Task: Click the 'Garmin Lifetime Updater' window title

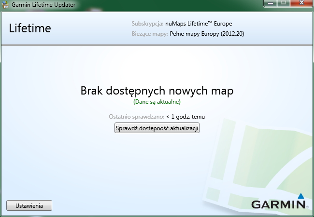Action: tap(43, 5)
